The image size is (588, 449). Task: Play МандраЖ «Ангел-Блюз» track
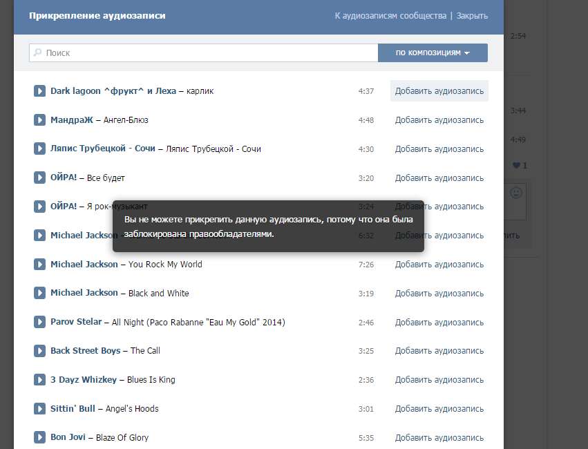40,120
